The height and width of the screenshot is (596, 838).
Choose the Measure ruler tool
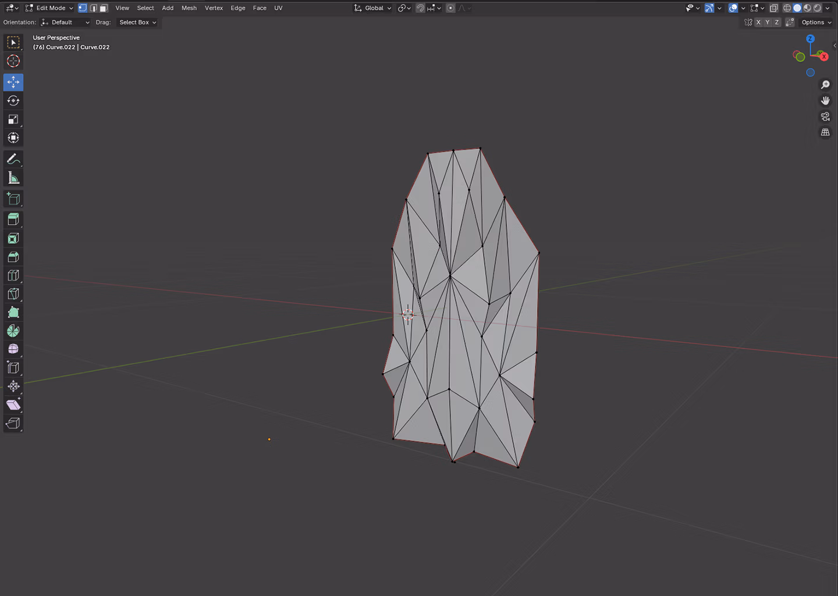(13, 178)
